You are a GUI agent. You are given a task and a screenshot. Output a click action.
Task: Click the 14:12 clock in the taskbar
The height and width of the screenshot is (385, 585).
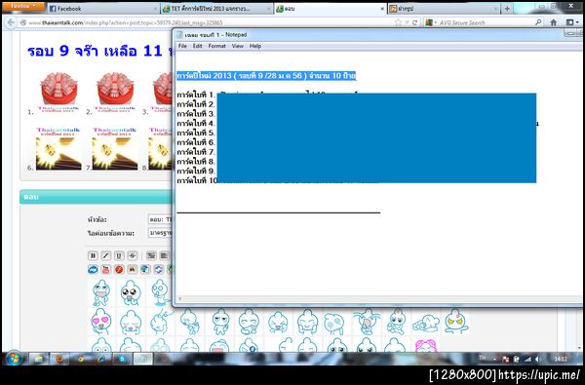[561, 359]
